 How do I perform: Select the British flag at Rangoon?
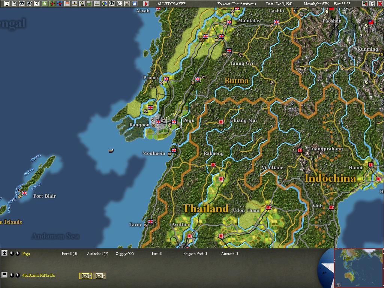click(x=158, y=121)
